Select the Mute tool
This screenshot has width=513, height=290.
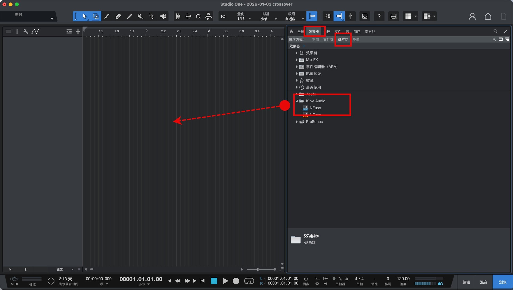click(x=140, y=16)
